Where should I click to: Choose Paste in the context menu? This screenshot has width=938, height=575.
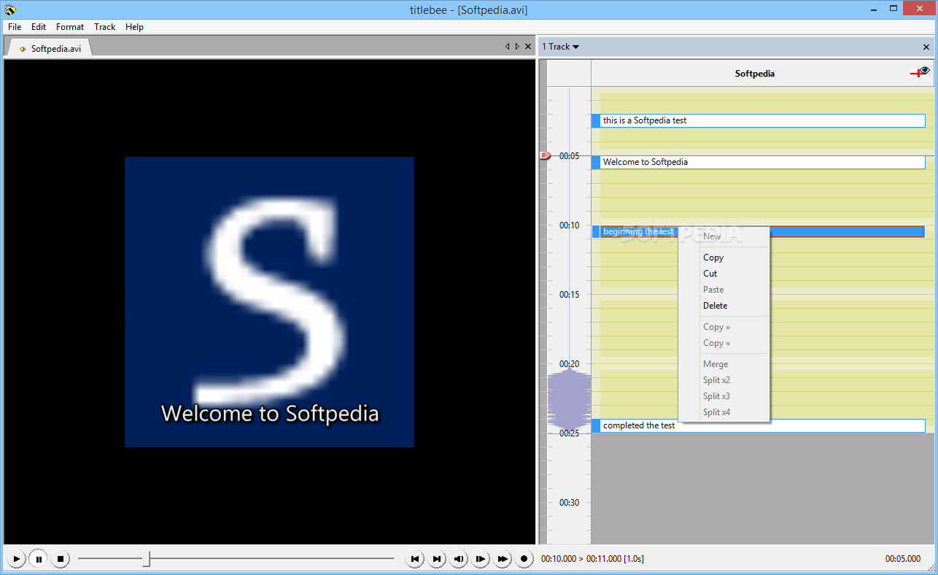pos(724,290)
